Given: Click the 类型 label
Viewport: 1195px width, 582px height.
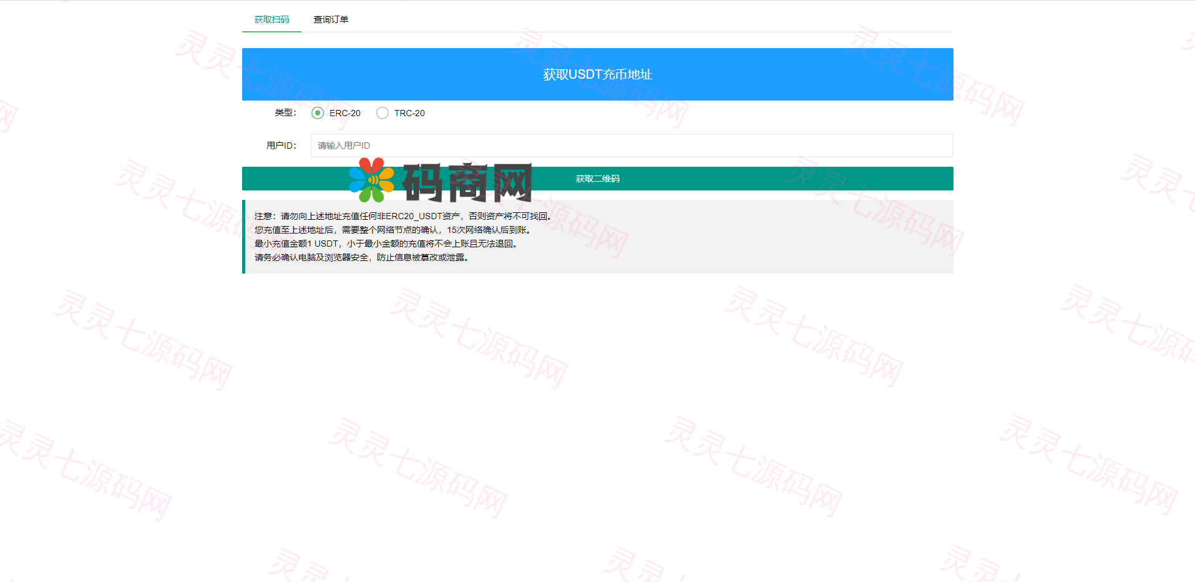Looking at the screenshot, I should (x=285, y=113).
